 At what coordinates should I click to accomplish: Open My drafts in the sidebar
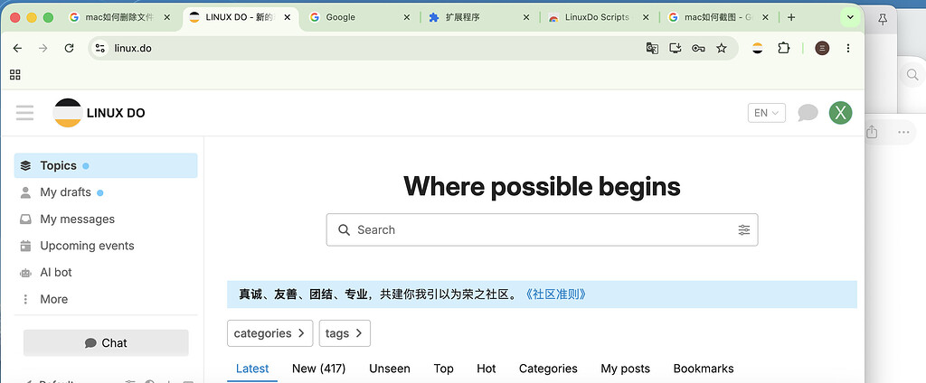(x=106, y=192)
